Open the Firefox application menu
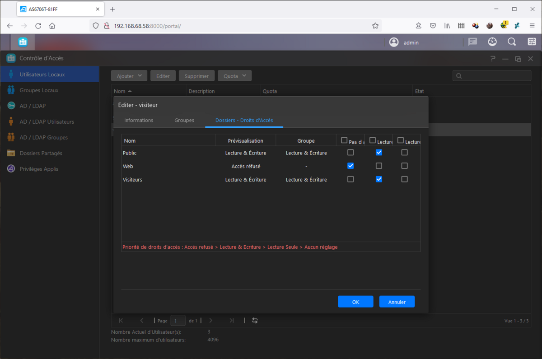The image size is (542, 359). 532,26
